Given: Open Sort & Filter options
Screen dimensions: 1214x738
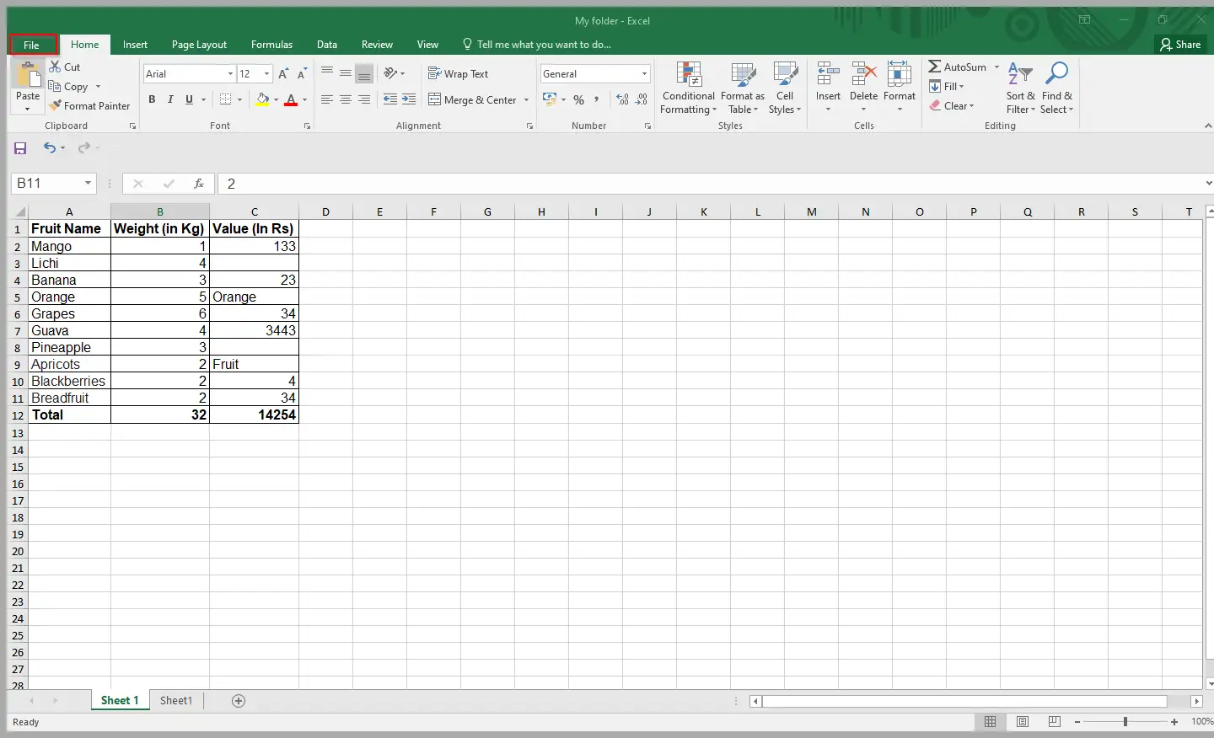Looking at the screenshot, I should click(x=1020, y=88).
